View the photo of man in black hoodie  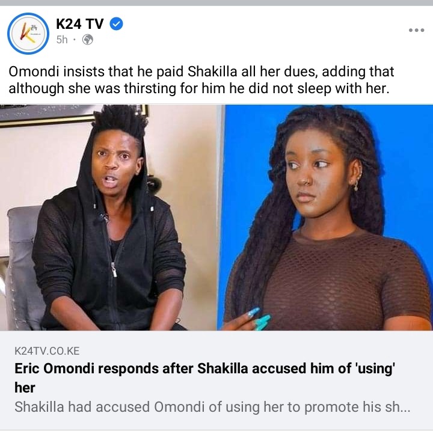(108, 218)
